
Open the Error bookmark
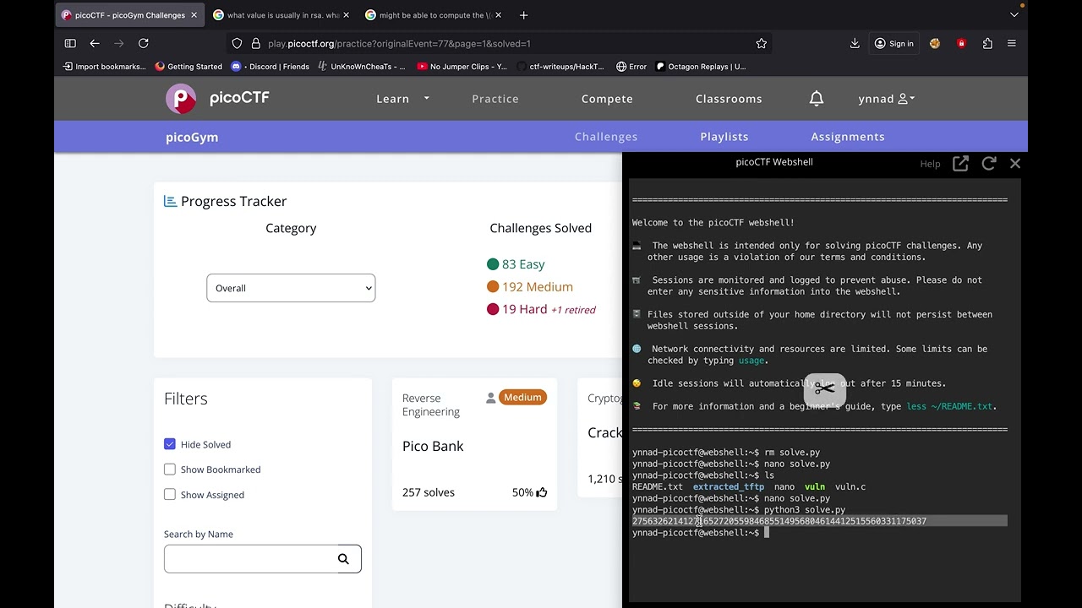(631, 67)
